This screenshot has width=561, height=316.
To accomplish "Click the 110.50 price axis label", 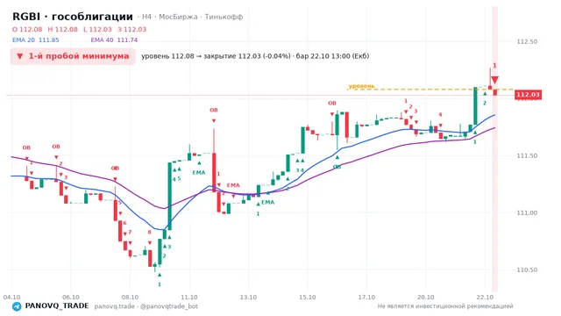I will (527, 269).
